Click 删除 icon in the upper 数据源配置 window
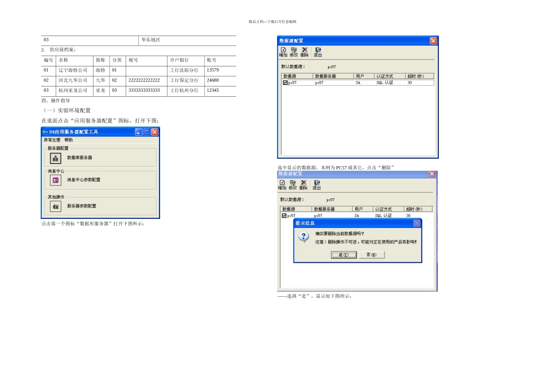 [x=305, y=52]
